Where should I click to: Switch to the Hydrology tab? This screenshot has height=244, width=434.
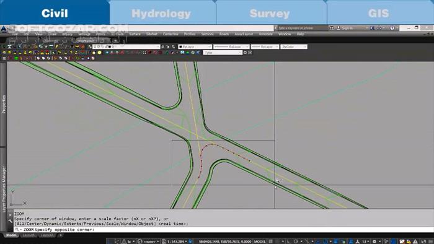click(x=161, y=13)
